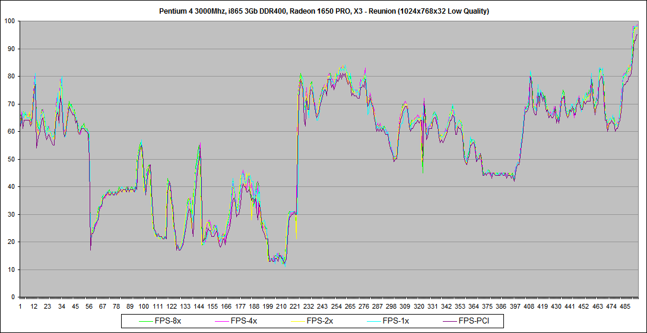
Task: Click the x-axis label 1
Action: click(x=20, y=307)
